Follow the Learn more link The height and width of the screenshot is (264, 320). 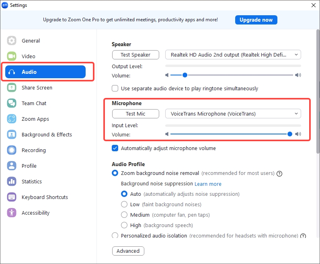point(208,184)
